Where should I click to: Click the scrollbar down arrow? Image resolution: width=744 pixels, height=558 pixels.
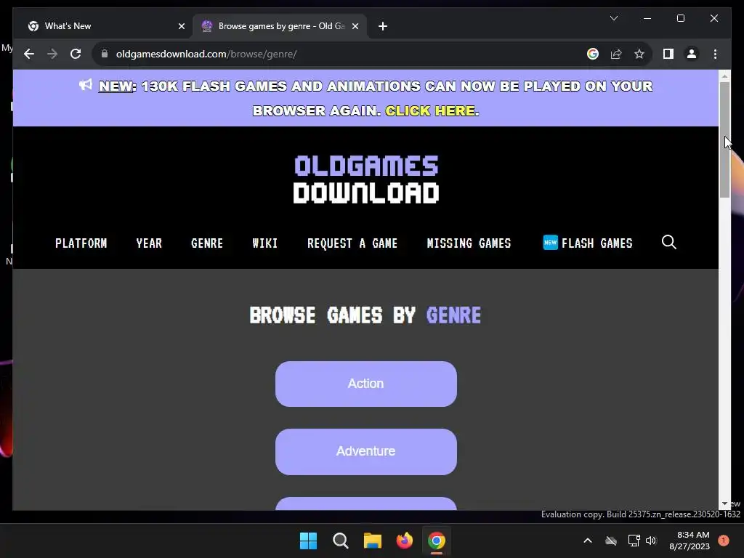[724, 504]
